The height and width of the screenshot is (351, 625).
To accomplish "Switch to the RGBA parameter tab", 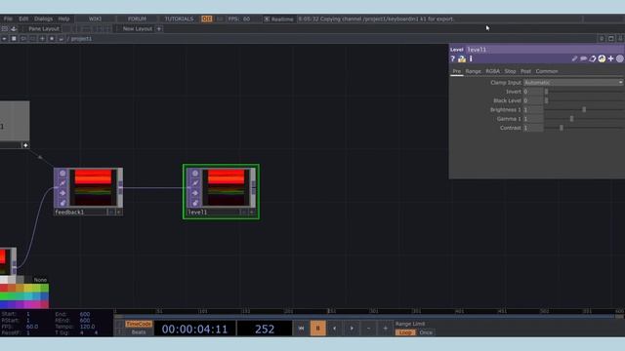I will [x=492, y=71].
